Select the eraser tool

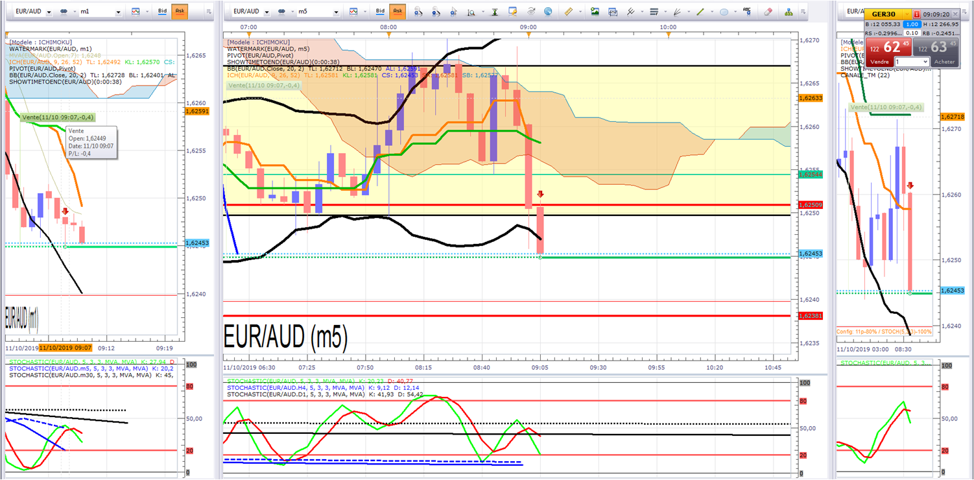768,12
